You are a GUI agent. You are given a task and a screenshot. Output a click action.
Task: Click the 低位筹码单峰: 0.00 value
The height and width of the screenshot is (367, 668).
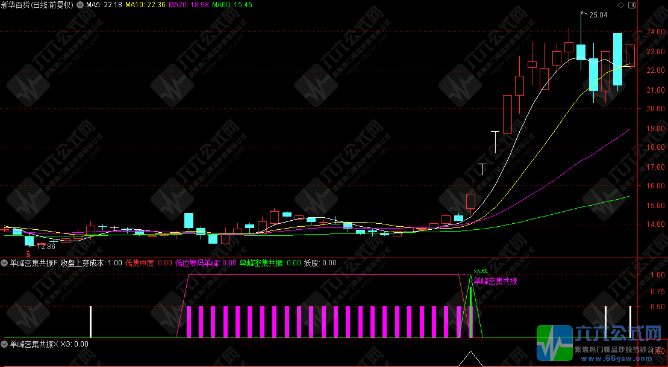(206, 263)
